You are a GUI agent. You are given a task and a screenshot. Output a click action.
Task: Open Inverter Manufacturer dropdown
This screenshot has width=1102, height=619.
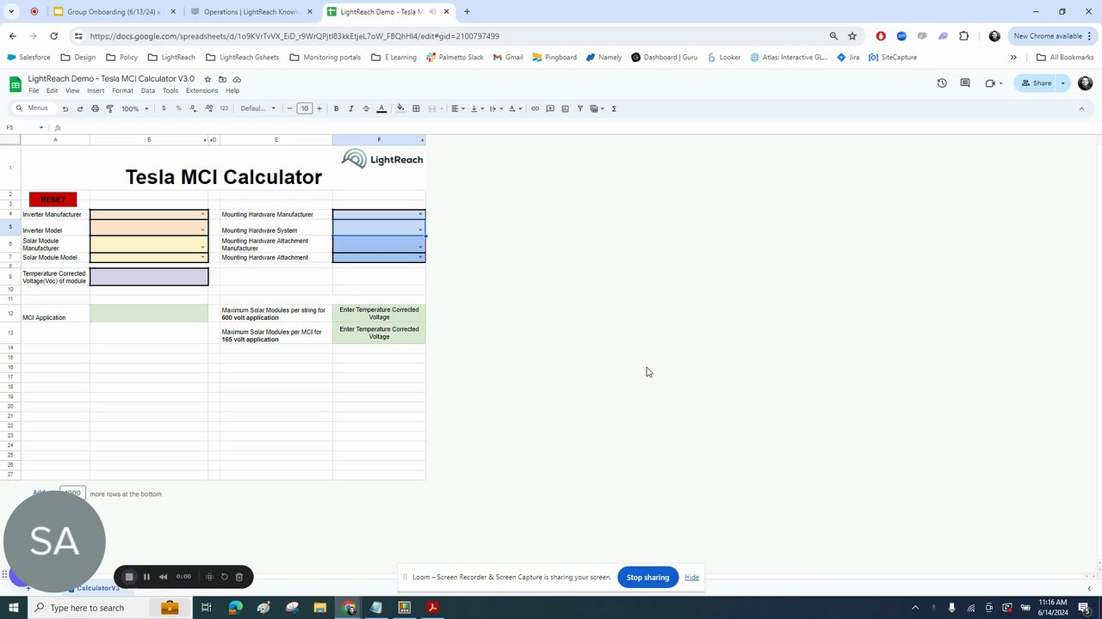coord(203,214)
